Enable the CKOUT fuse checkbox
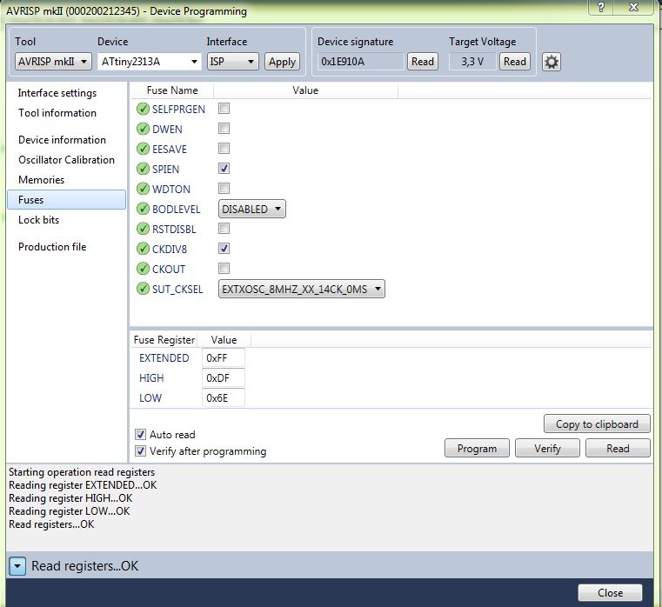 click(x=224, y=268)
